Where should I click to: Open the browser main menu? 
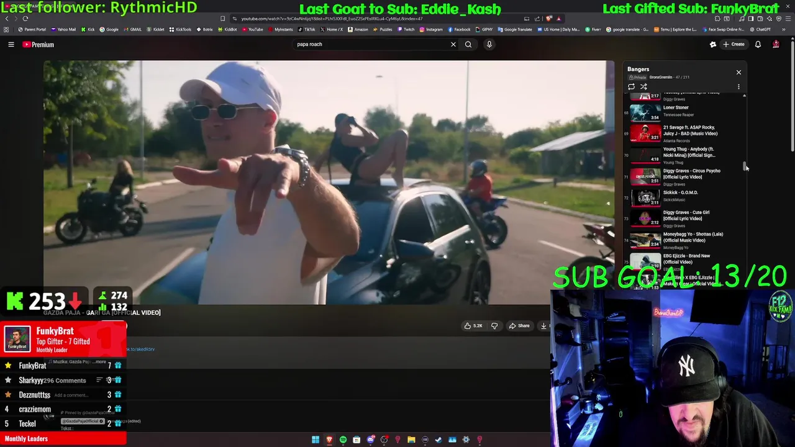pyautogui.click(x=788, y=19)
